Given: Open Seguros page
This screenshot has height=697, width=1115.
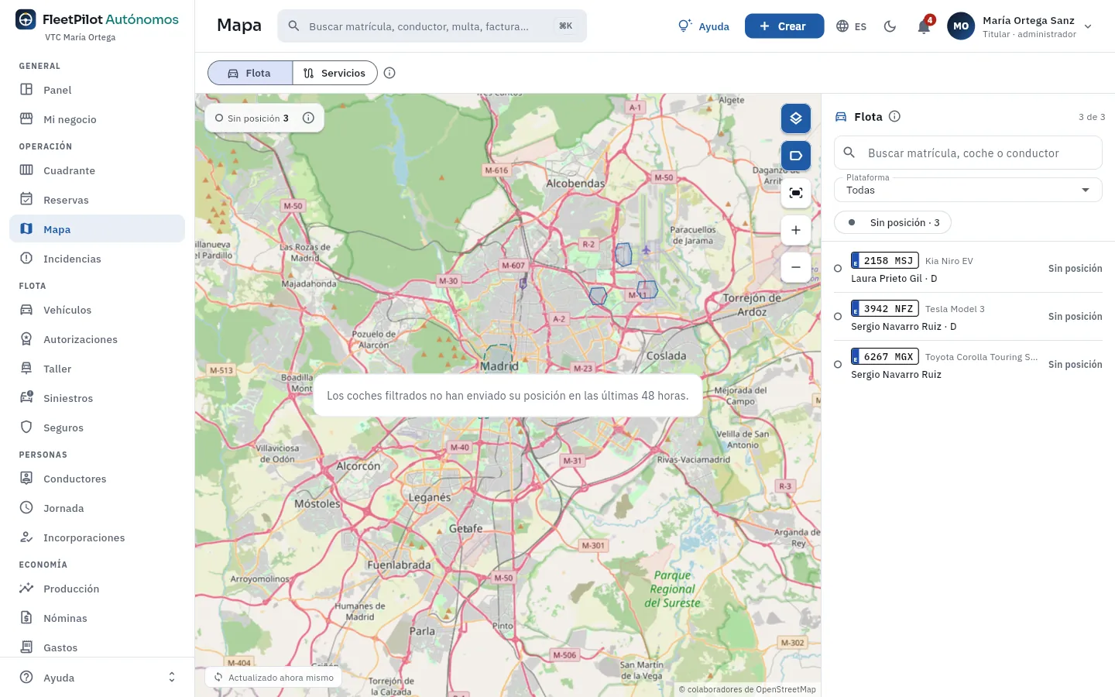Looking at the screenshot, I should (98, 427).
